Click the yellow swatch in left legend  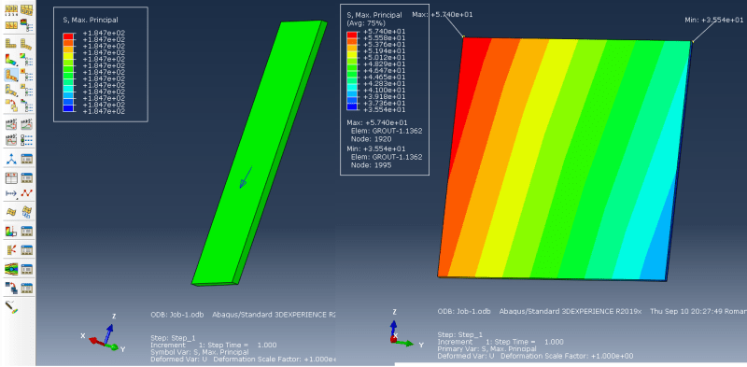(68, 56)
